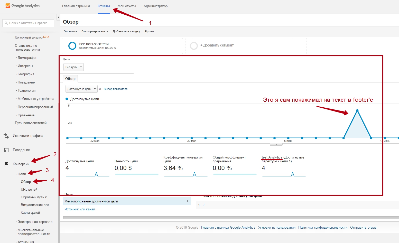Image resolution: width=399 pixels, height=243 pixels.
Task: Open Обратный путь к цели report
Action: coord(36,197)
